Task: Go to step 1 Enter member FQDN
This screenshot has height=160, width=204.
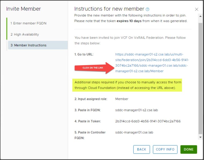Action: click(x=28, y=23)
